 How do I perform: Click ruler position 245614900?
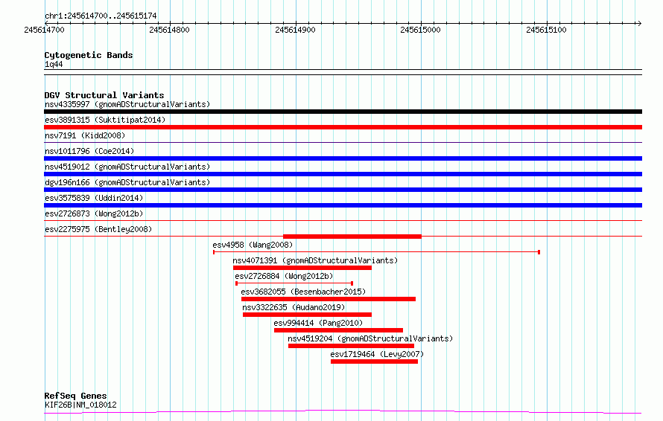(x=295, y=30)
